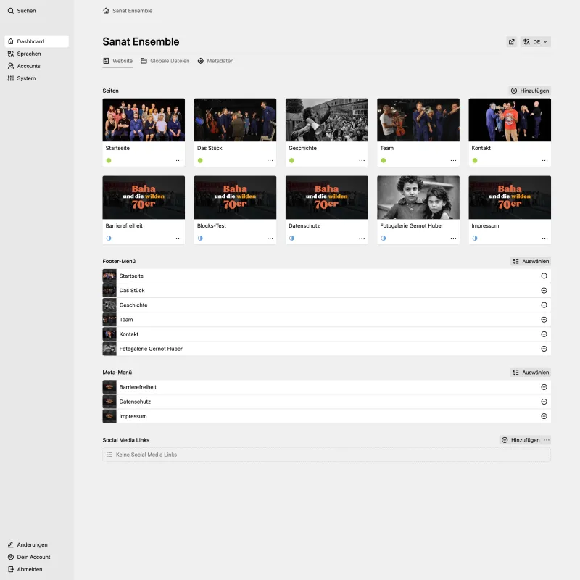
Task: Open site preview via external link icon
Action: pos(511,41)
